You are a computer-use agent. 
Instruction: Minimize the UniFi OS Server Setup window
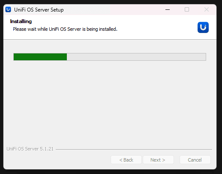click(x=168, y=9)
